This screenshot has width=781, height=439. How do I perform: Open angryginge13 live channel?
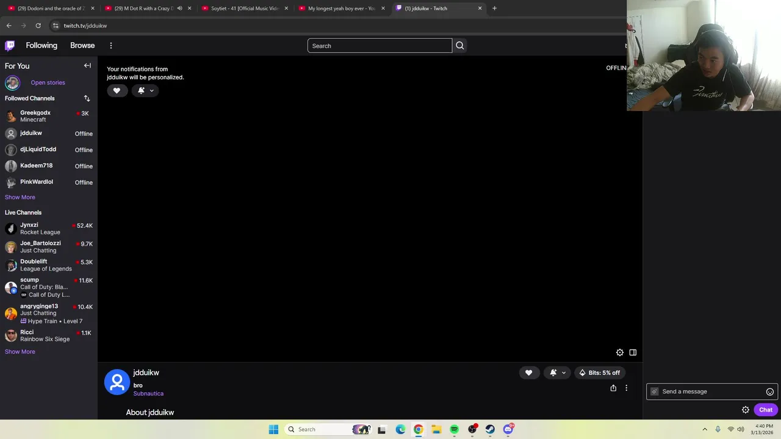[x=49, y=313]
